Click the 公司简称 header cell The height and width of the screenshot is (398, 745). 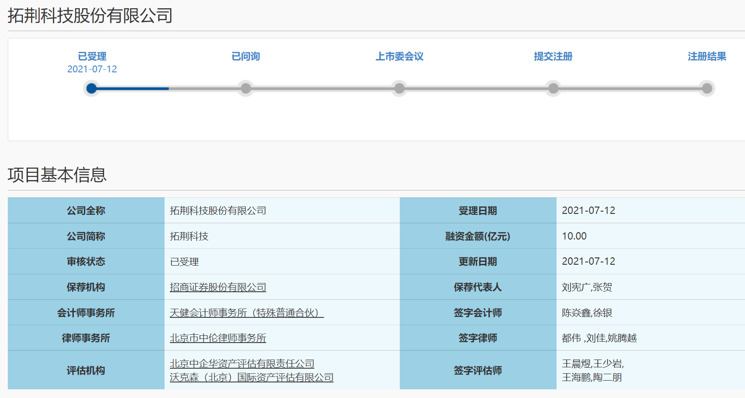coord(86,236)
